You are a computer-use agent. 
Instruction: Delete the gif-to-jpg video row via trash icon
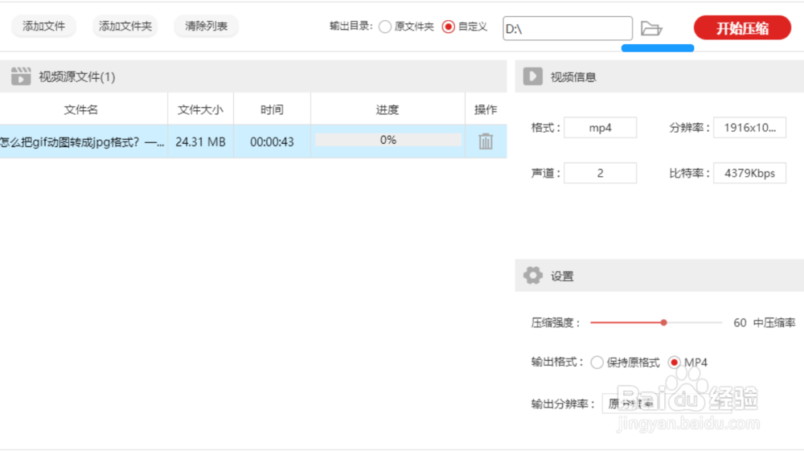(486, 141)
